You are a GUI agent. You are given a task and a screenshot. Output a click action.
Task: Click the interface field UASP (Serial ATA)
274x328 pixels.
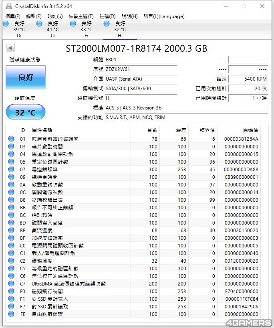tap(141, 79)
